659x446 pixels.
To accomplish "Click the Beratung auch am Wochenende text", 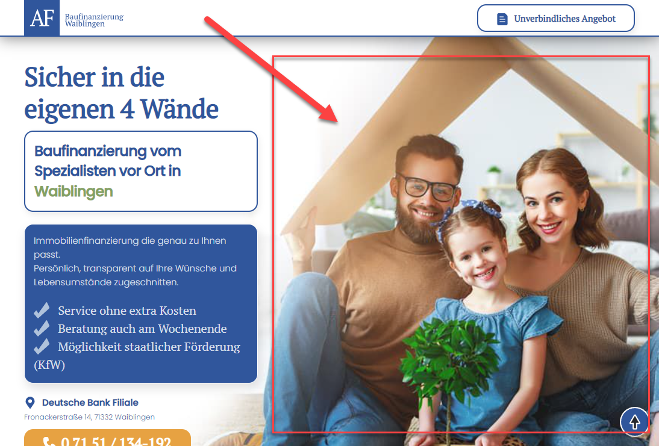I will click(x=142, y=329).
